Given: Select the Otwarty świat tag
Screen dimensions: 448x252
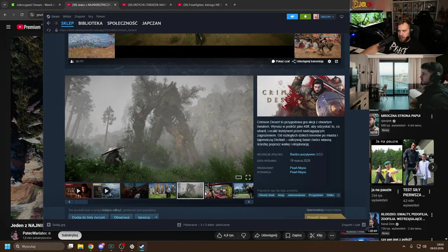Looking at the screenshot, I should [x=266, y=195].
